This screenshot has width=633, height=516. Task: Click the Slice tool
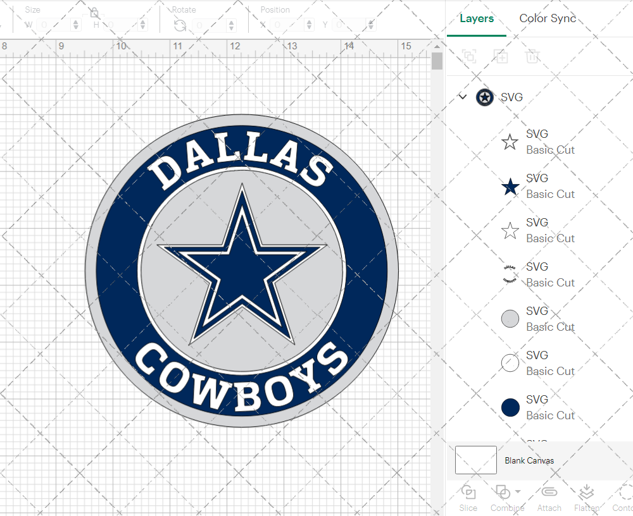click(x=468, y=499)
